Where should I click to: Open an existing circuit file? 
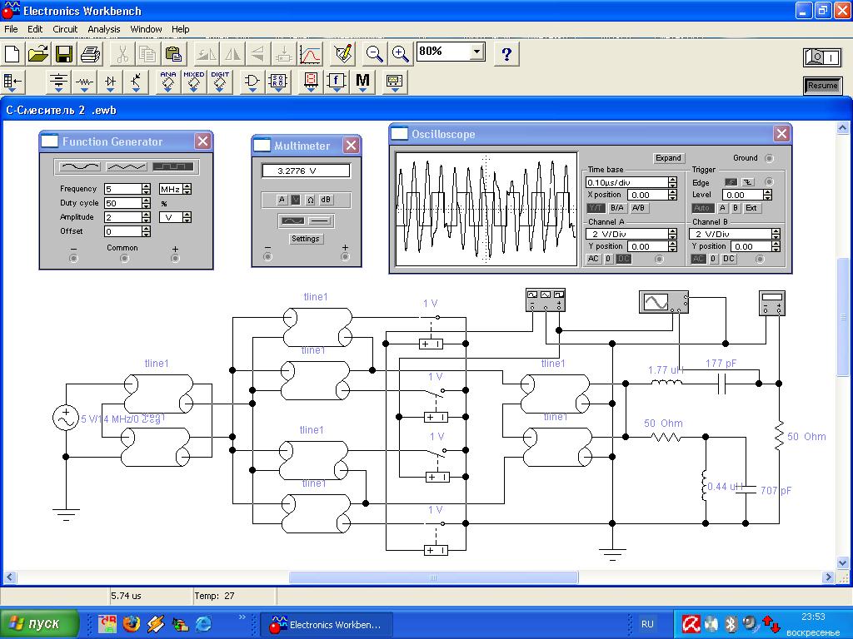coord(38,54)
